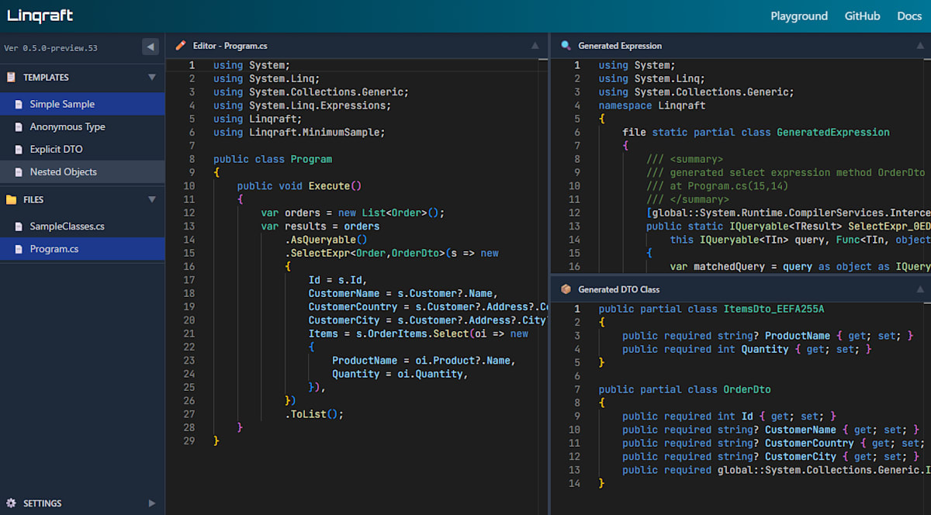Collapse the Templates section arrow
931x515 pixels.
(x=152, y=78)
